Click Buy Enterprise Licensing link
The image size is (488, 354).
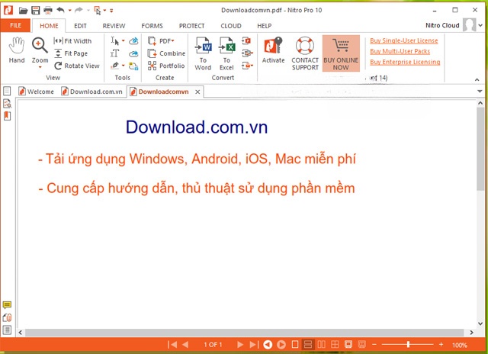pyautogui.click(x=405, y=62)
